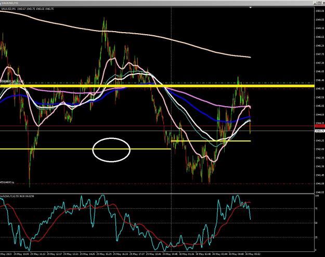Click the chart shift triangle marker at top
This screenshot has width=325, height=257.
click(x=251, y=8)
